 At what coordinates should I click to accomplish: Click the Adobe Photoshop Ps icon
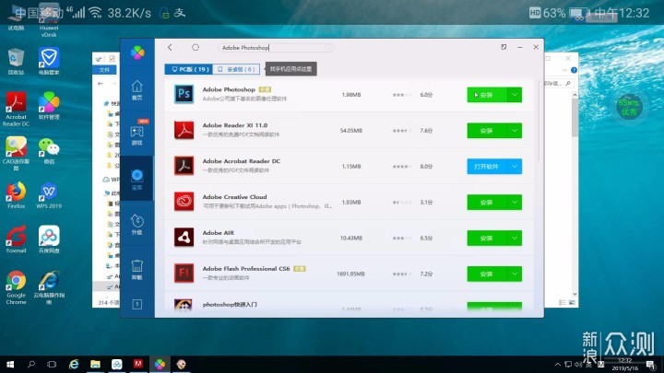(x=184, y=94)
